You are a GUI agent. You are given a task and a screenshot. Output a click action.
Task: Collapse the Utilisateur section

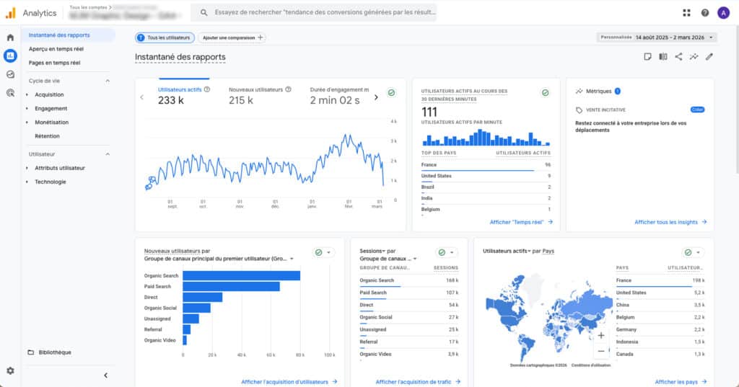point(108,154)
